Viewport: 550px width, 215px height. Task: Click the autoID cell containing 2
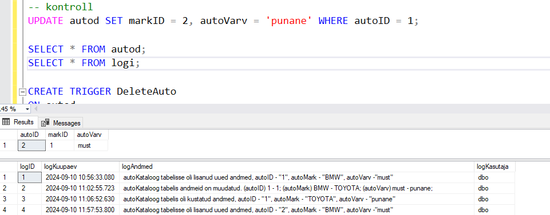click(x=31, y=145)
